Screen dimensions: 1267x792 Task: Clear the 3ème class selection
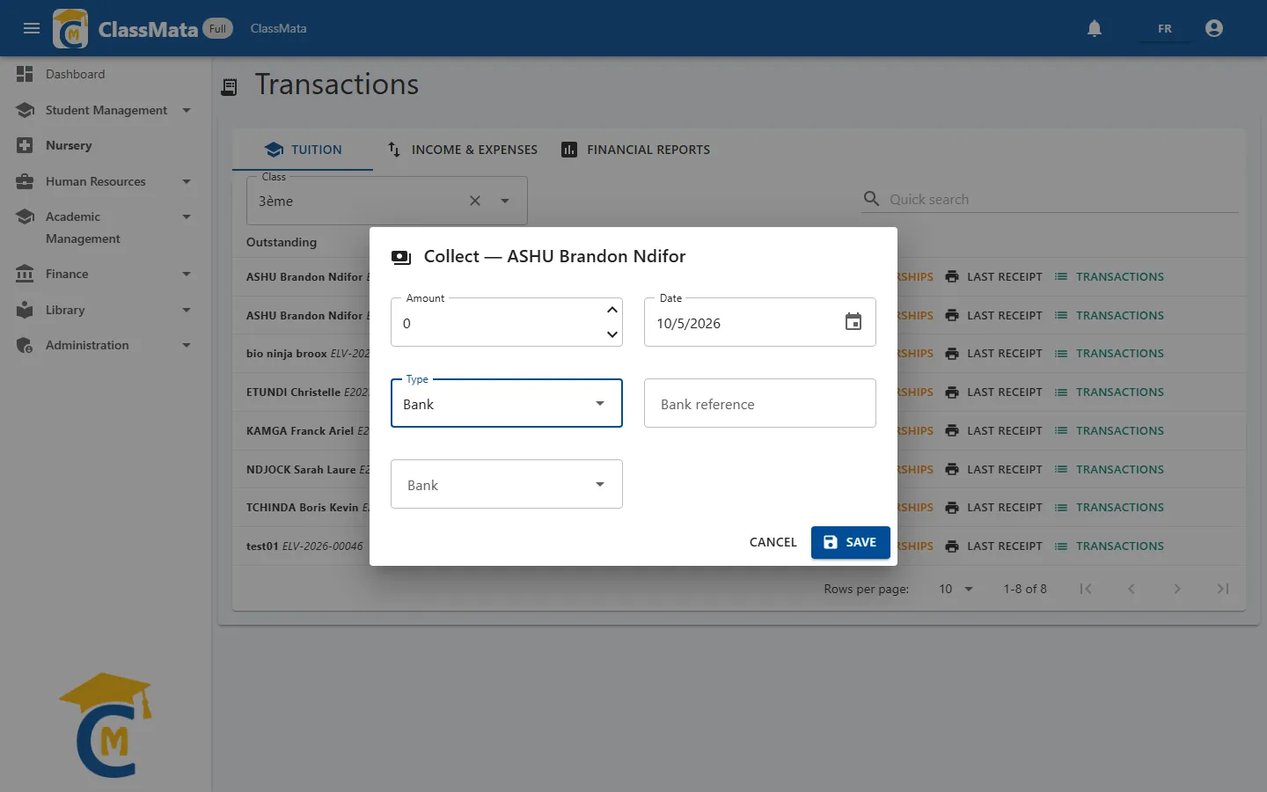tap(475, 201)
